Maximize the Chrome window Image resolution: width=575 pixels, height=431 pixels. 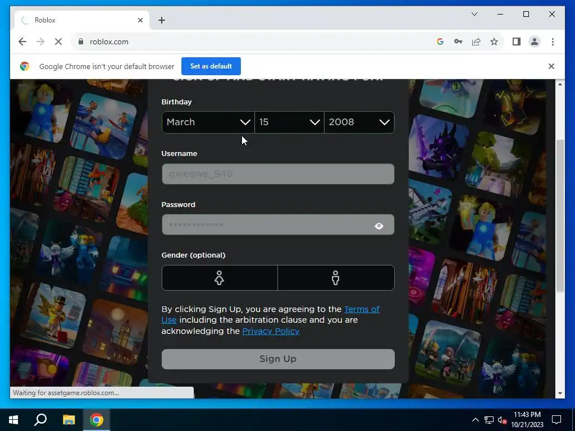(526, 14)
